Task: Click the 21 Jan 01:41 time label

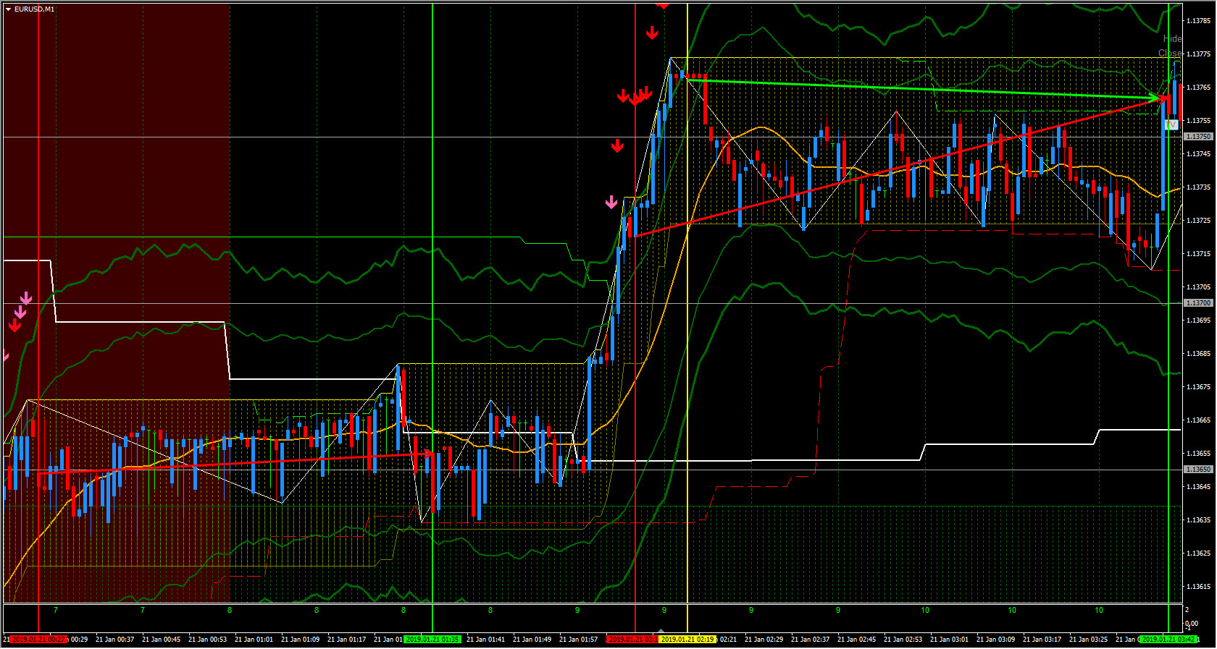Action: coord(485,640)
